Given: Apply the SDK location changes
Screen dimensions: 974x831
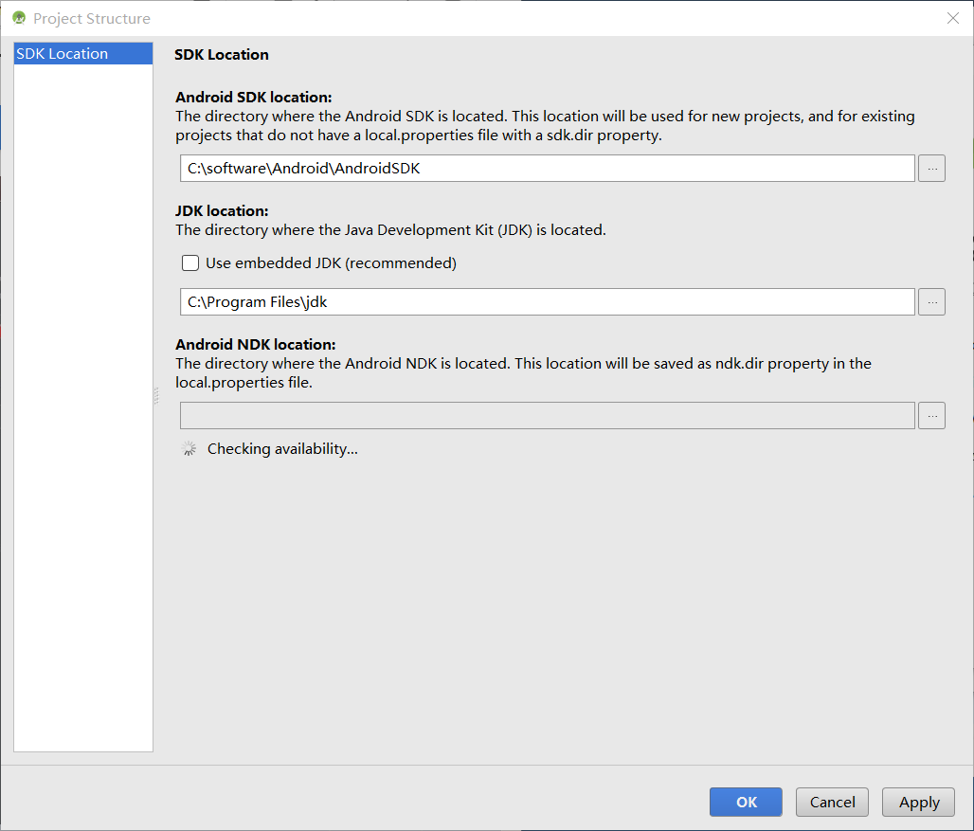Looking at the screenshot, I should 919,802.
